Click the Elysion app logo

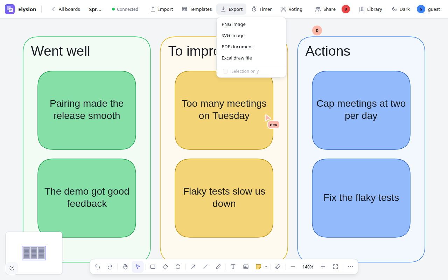coord(10,9)
